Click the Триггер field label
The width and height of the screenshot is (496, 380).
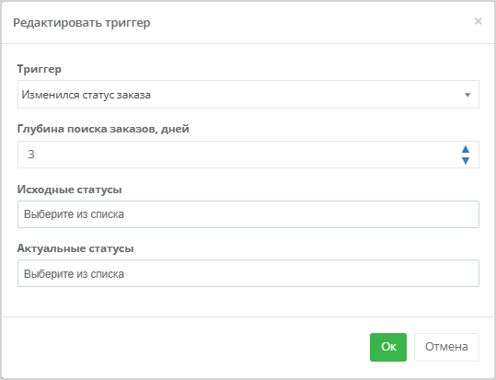(40, 69)
